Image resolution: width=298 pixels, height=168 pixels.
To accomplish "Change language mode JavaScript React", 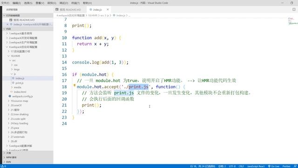I will 256,166.
